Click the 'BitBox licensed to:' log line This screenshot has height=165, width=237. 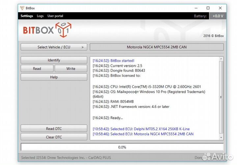(x=117, y=75)
